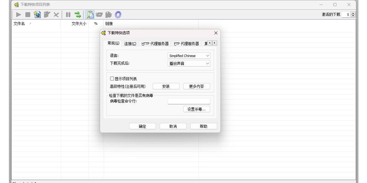The height and width of the screenshot is (183, 367).
Task: Click the stop download icon
Action: pos(27,14)
